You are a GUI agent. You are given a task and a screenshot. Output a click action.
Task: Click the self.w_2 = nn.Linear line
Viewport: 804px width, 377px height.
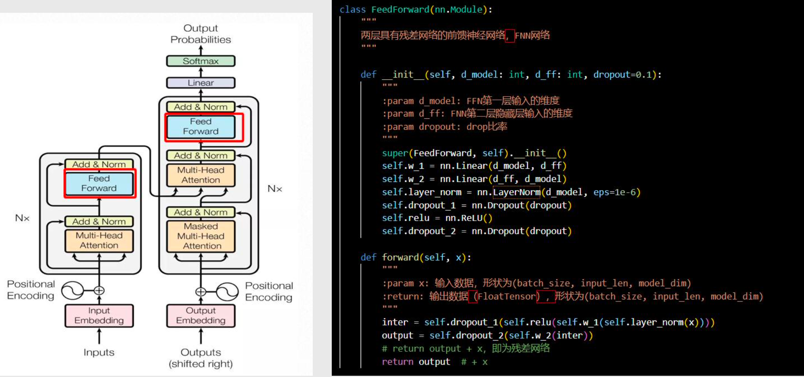[474, 179]
